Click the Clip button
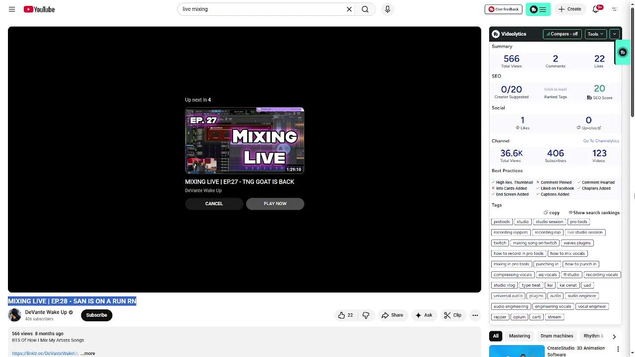Image resolution: width=635 pixels, height=357 pixels. (x=452, y=315)
